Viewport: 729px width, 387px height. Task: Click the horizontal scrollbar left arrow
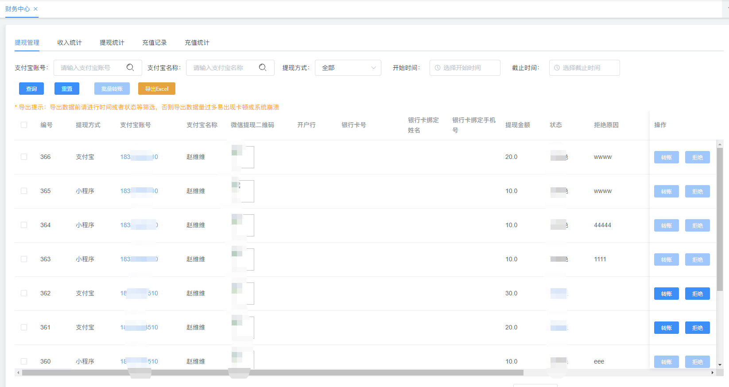[18, 372]
